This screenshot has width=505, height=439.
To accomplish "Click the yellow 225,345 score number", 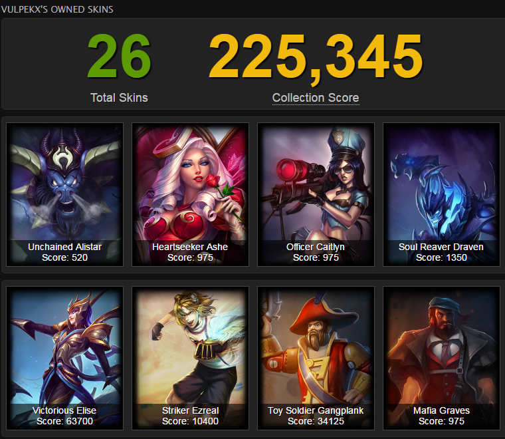I will [316, 58].
